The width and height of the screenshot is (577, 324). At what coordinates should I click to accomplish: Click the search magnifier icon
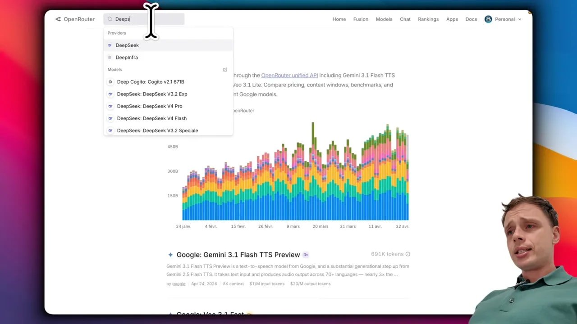pos(110,19)
